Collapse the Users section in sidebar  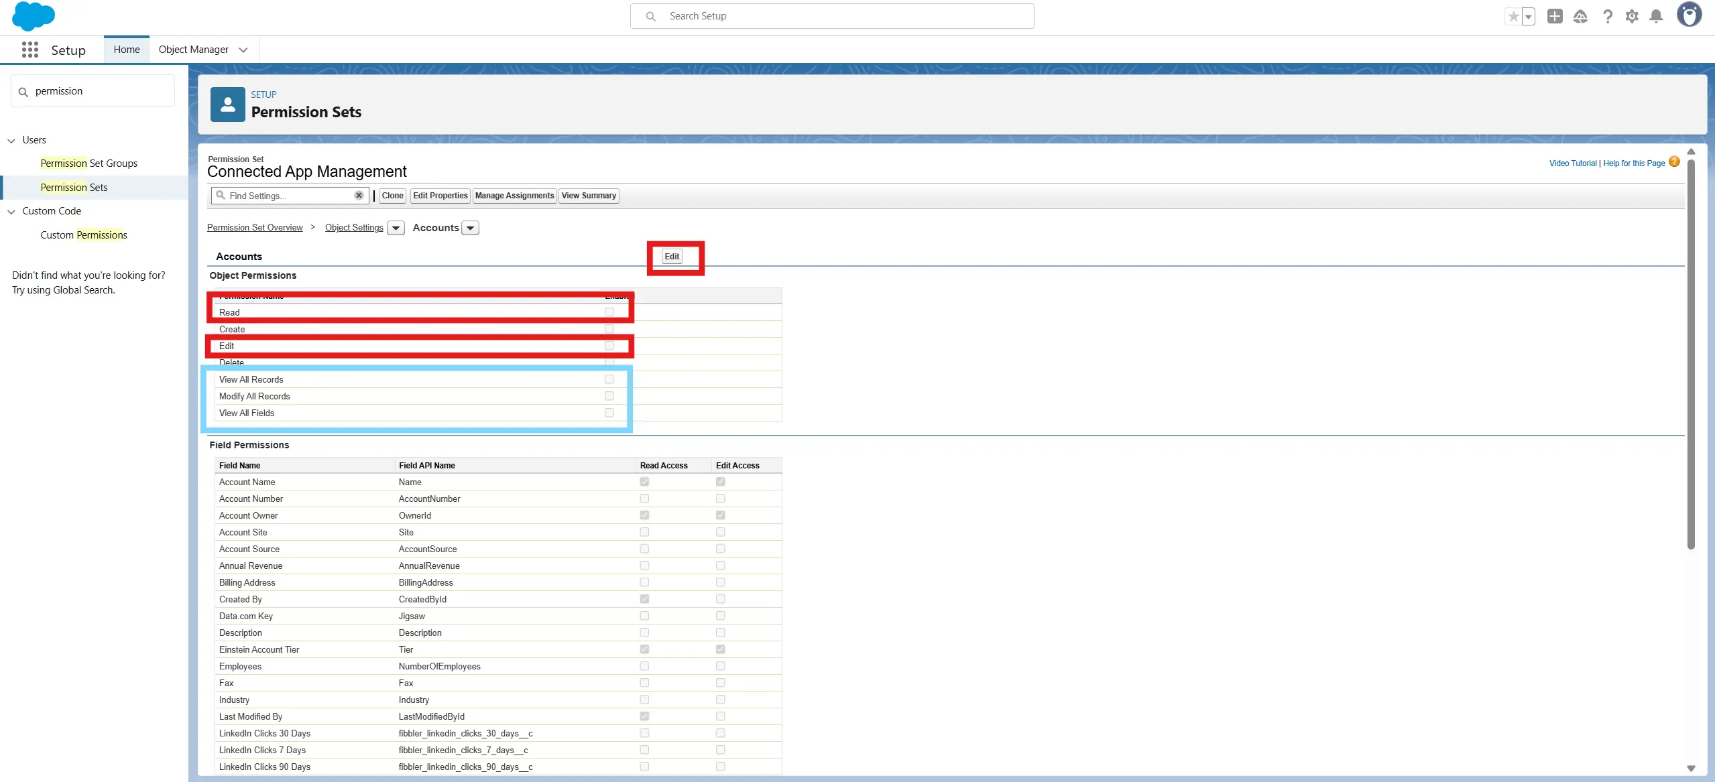[x=11, y=140]
